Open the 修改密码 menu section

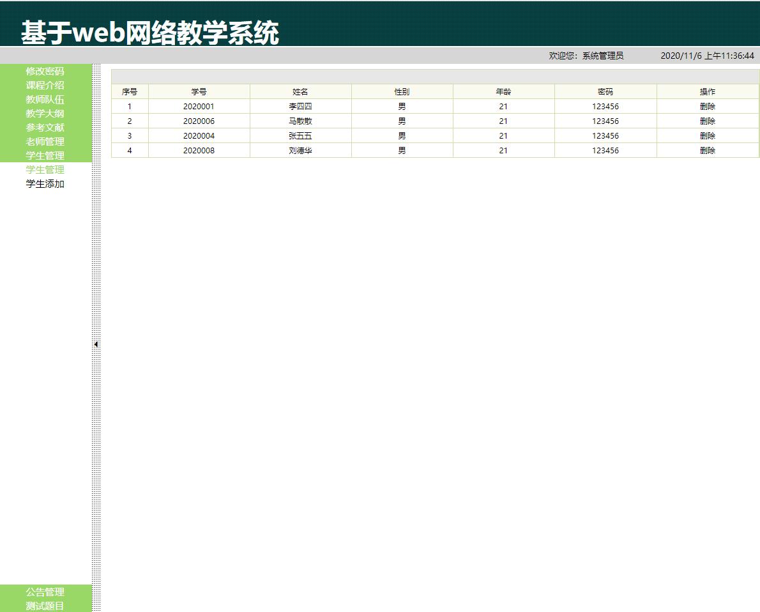tap(45, 72)
